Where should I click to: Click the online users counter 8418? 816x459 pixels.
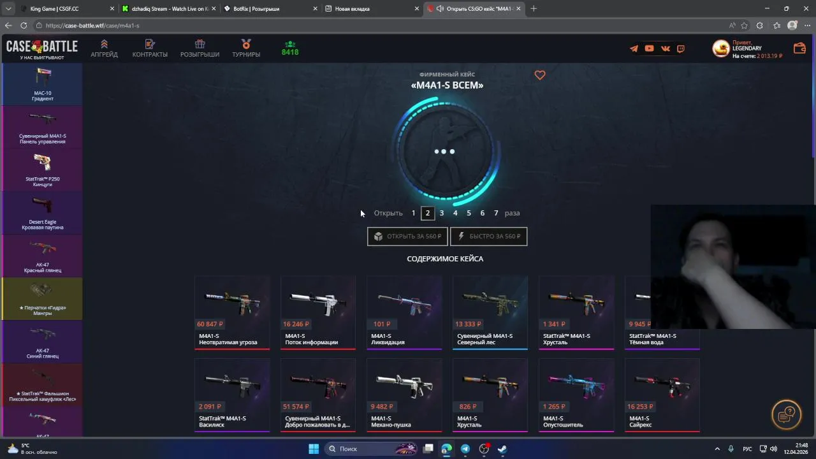(x=290, y=48)
